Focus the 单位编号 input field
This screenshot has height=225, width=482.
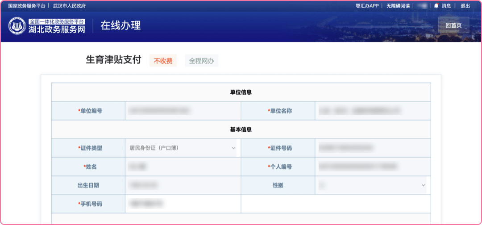click(183, 111)
